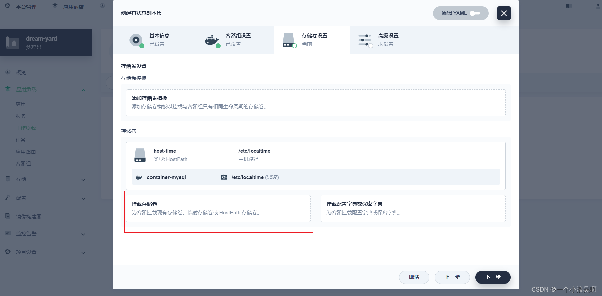Close the 创建有状态副本集 dialog

point(504,13)
